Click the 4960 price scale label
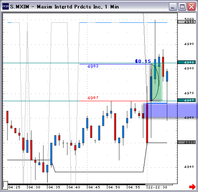The height and width of the screenshot is (192, 198). 189,118
